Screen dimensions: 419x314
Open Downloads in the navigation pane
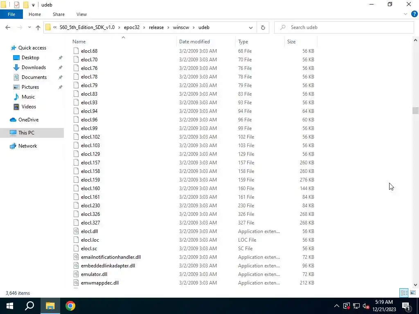(34, 67)
